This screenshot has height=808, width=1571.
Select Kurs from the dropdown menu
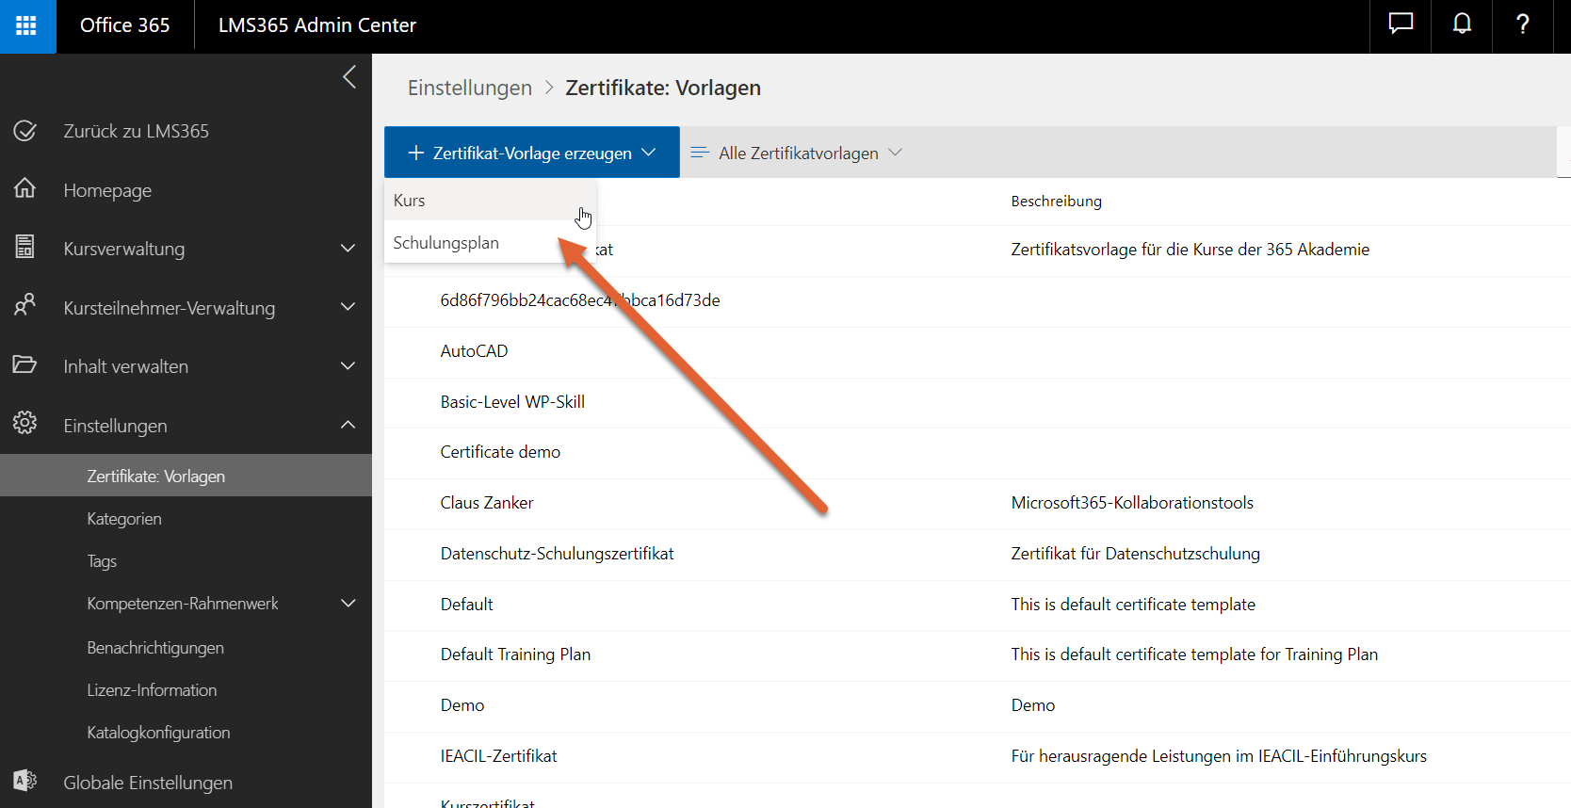(x=410, y=201)
